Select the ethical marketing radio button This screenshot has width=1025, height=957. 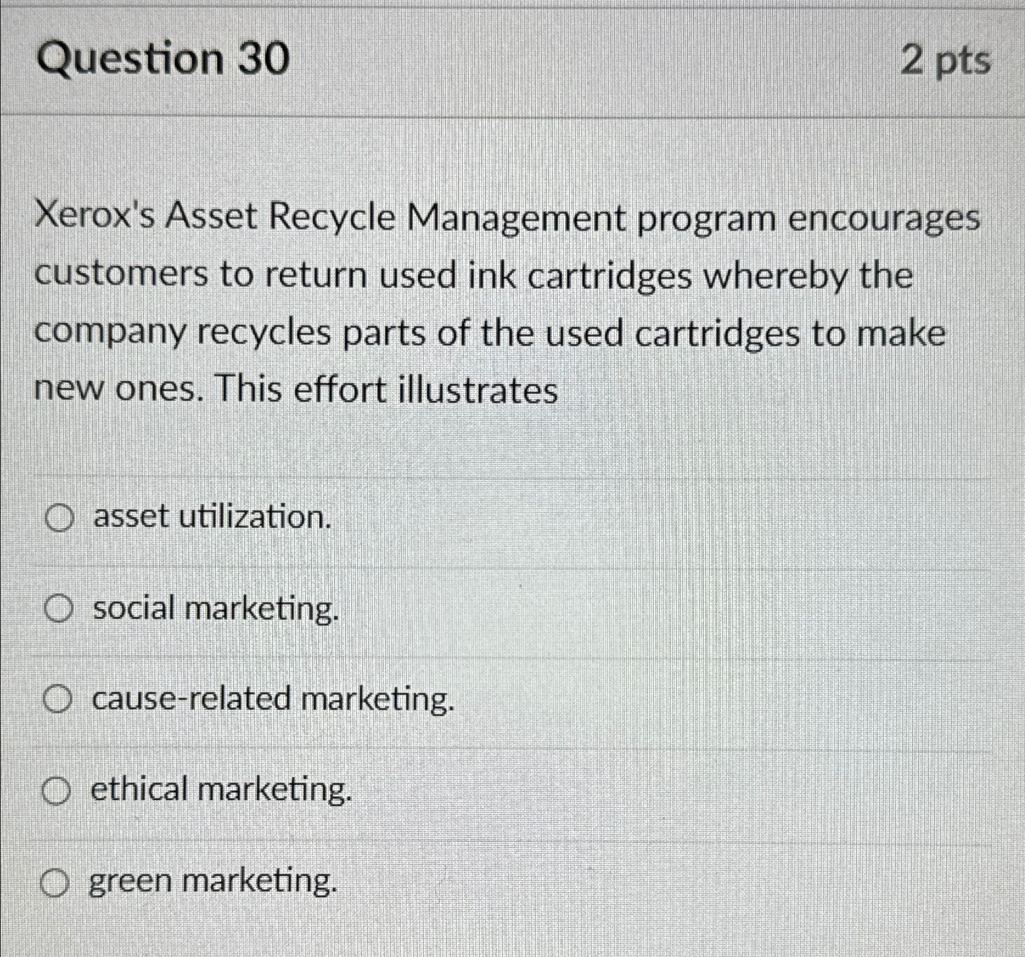pos(58,790)
